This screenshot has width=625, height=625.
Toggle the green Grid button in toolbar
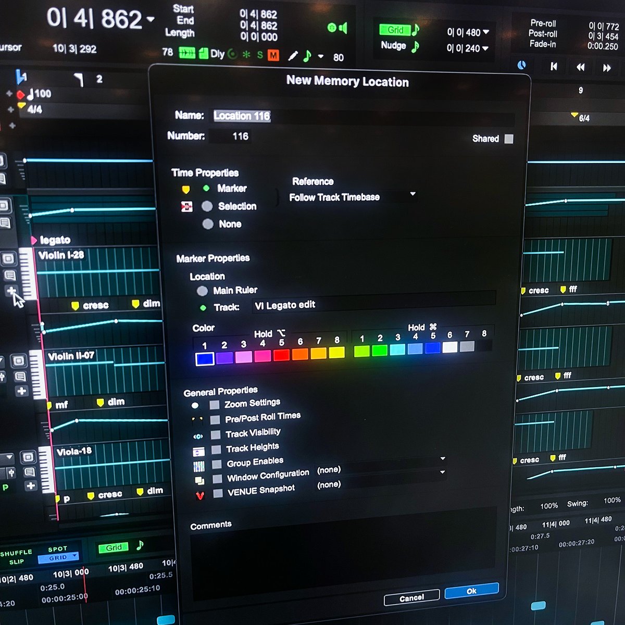click(395, 30)
